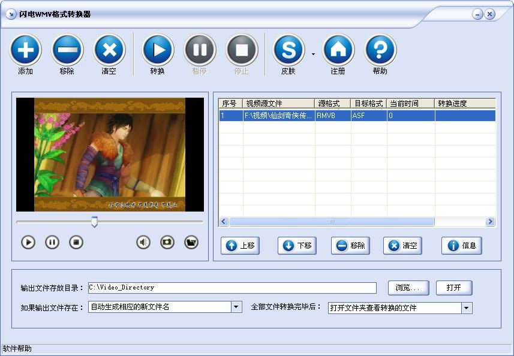Viewport: 514px width, 356px height.
Task: Click the 暂停 pause toolbar icon
Action: click(x=200, y=50)
